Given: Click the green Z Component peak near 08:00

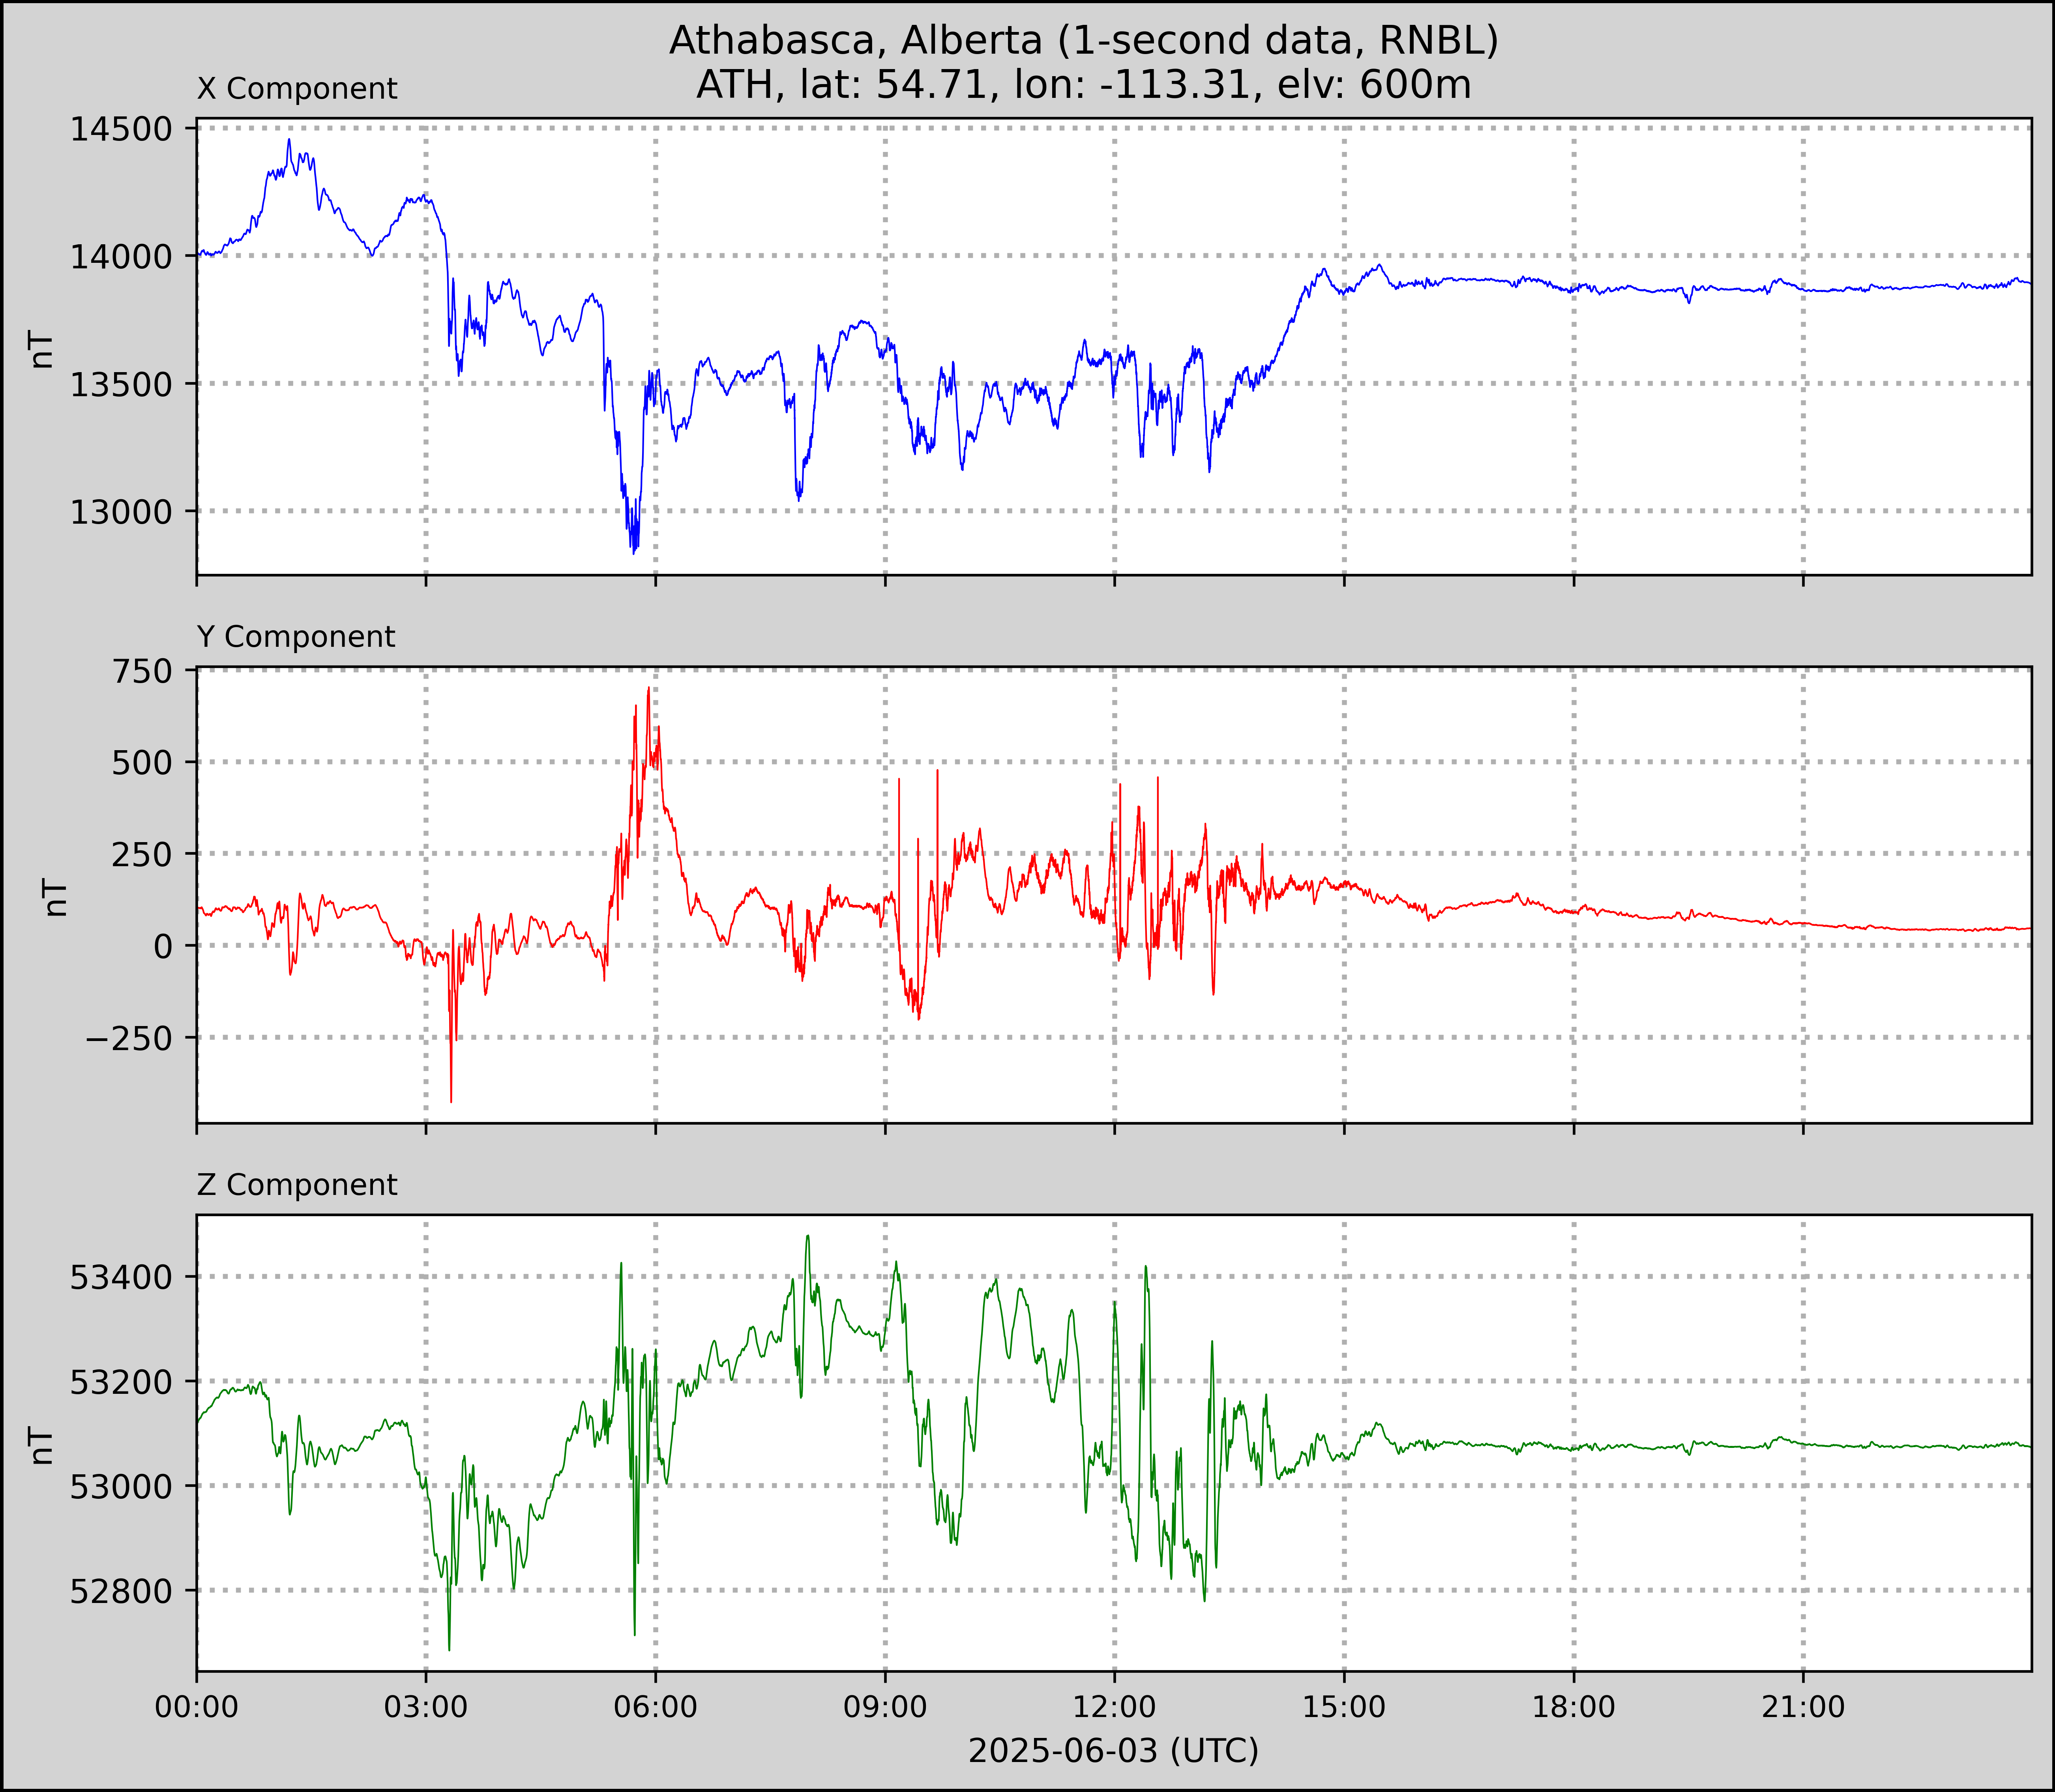Looking at the screenshot, I should tap(808, 1237).
